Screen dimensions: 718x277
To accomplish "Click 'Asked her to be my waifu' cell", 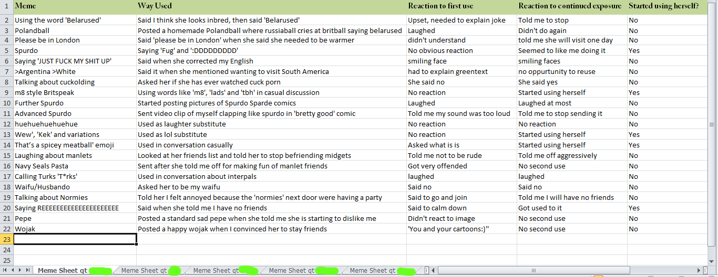I will (271, 187).
